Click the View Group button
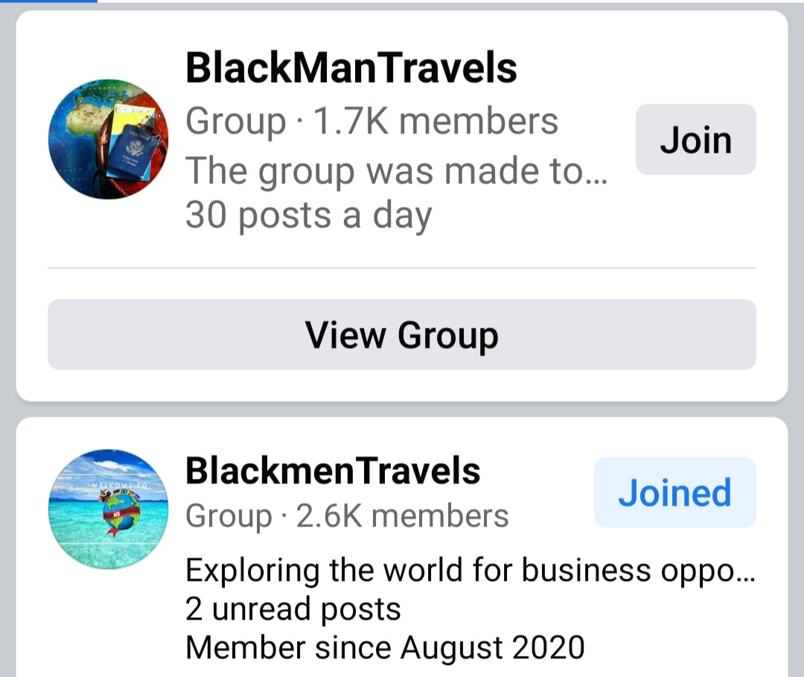Viewport: 804px width, 677px height. 402,334
